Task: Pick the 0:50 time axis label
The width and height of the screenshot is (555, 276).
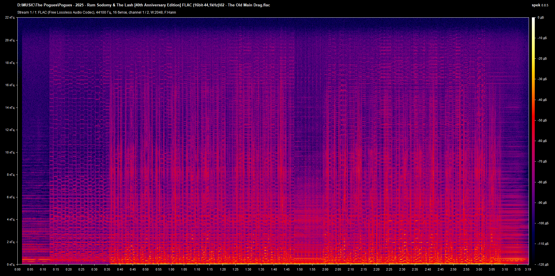Action: pos(145,269)
